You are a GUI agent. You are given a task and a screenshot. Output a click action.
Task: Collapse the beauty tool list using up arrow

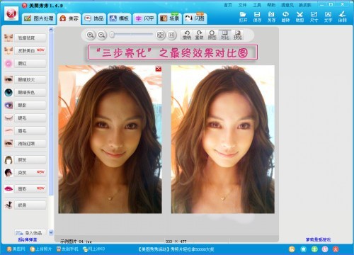click(51, 30)
